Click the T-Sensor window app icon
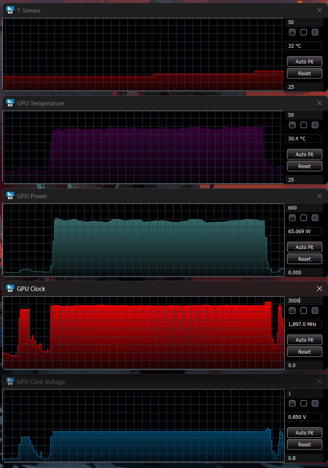This screenshot has width=328, height=468. click(10, 11)
